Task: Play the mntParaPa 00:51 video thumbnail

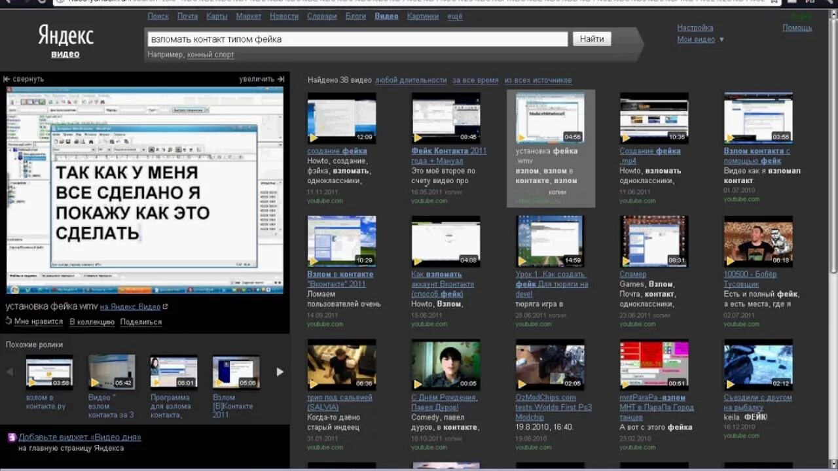Action: (x=654, y=364)
